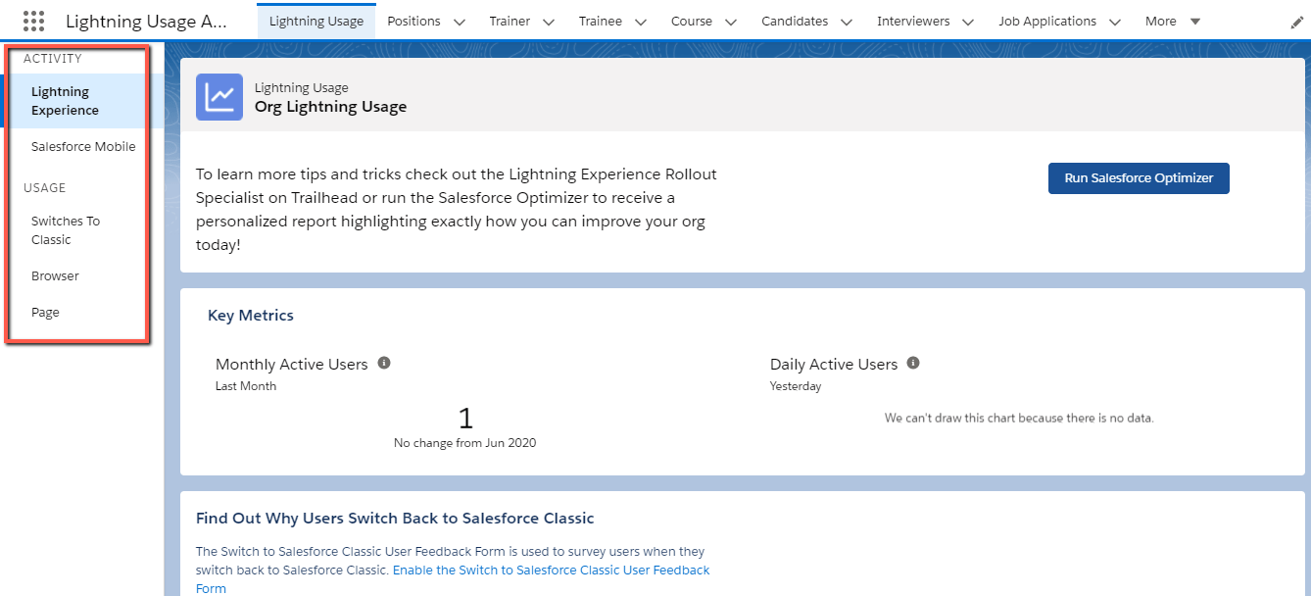Open the App Launcher grid icon
The image size is (1311, 596).
tap(33, 22)
